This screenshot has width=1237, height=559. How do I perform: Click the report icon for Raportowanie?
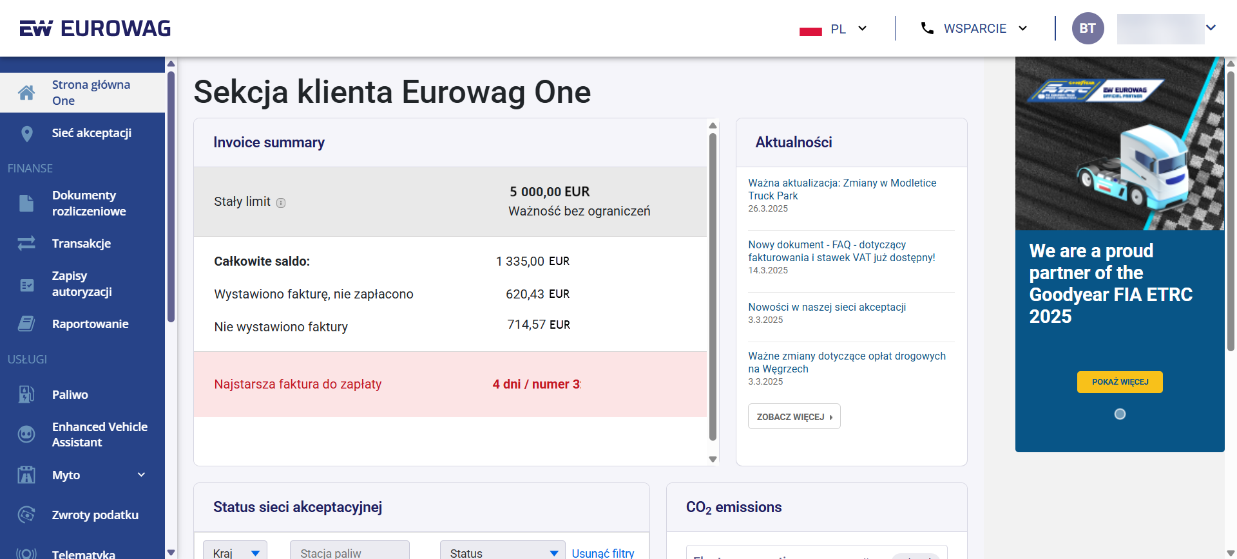(26, 324)
